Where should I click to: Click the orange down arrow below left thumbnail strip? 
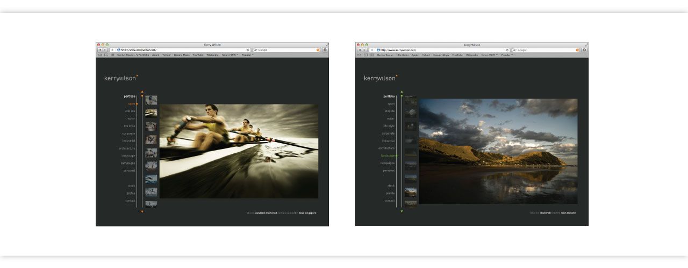click(x=142, y=212)
